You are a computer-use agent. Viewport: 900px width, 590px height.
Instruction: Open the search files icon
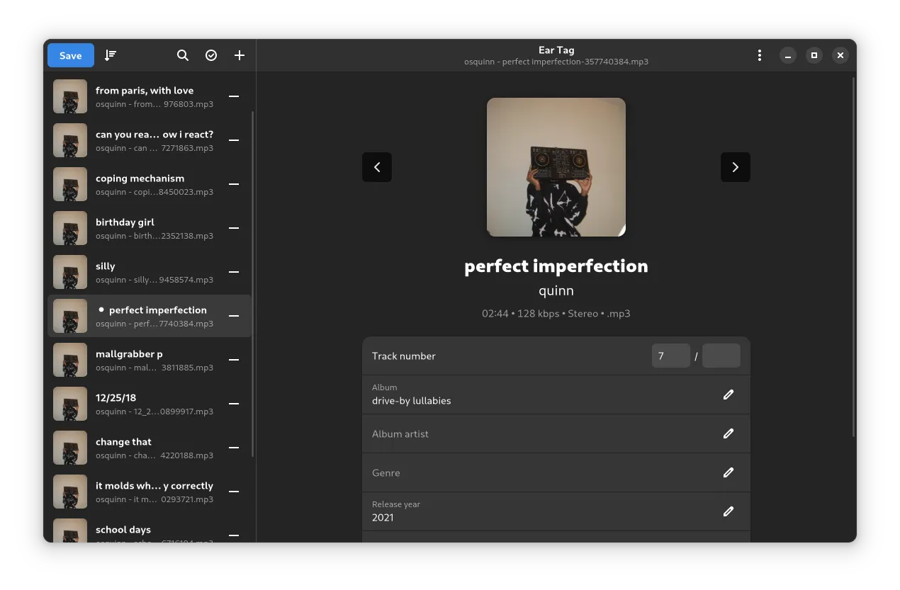(183, 55)
